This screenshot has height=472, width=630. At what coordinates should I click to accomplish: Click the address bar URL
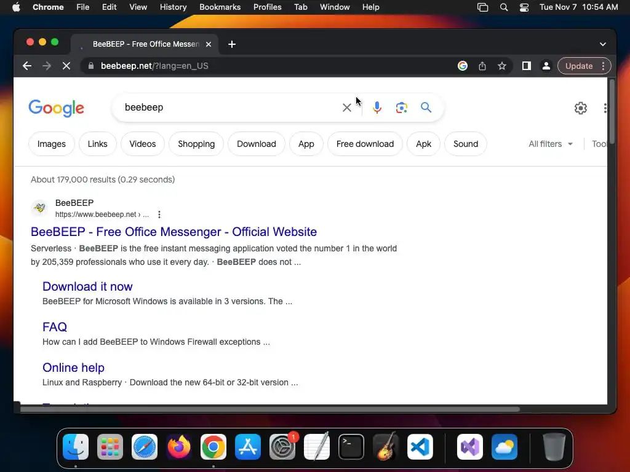154,66
